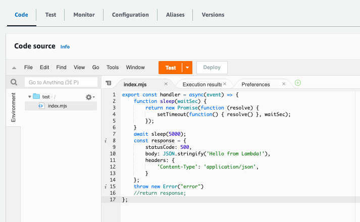Open the Environment side panel tab
This screenshot has width=360, height=222.
pos(13,107)
